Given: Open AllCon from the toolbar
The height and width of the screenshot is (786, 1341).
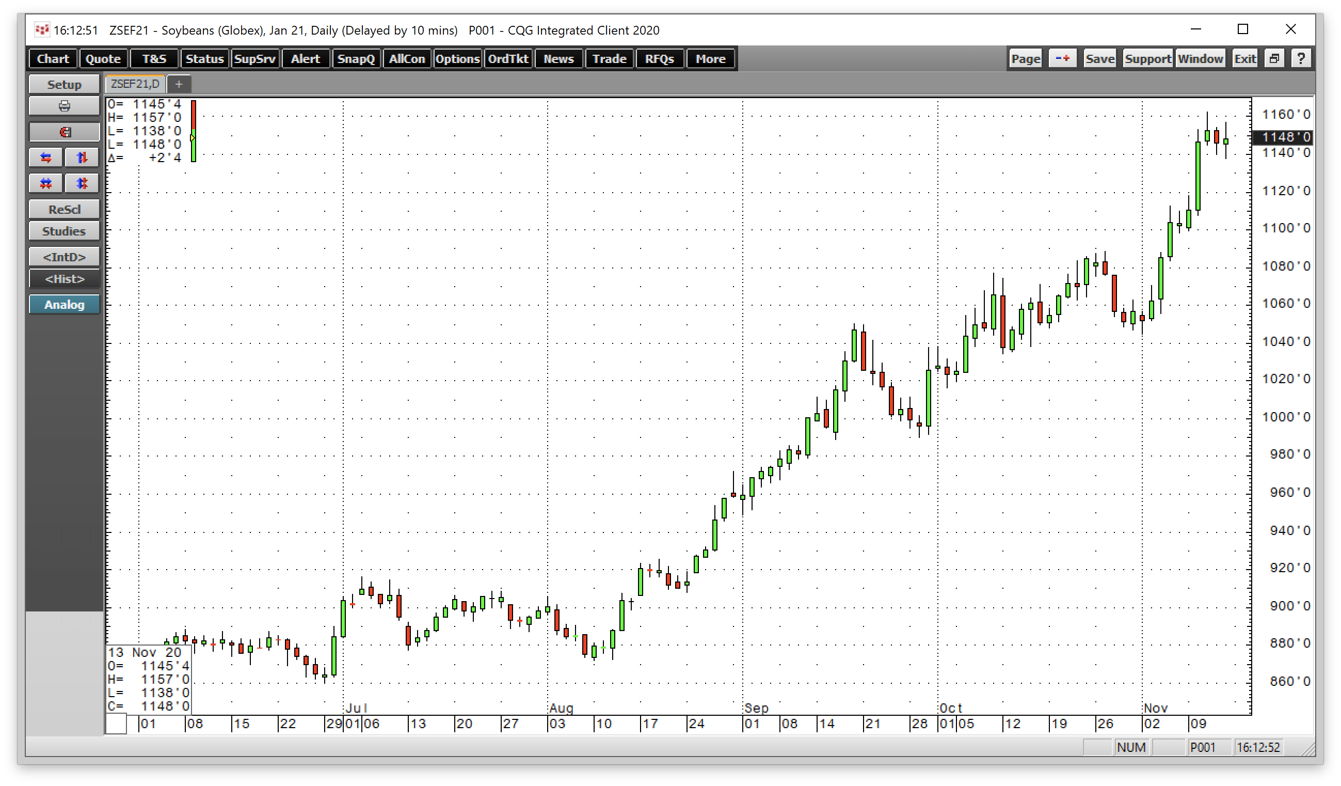Looking at the screenshot, I should point(407,58).
